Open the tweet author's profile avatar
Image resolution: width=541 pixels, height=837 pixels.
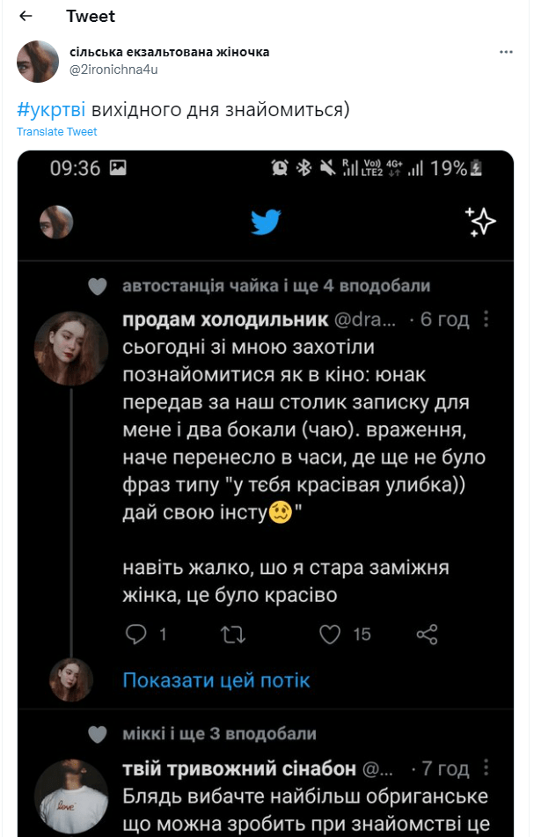pos(38,61)
